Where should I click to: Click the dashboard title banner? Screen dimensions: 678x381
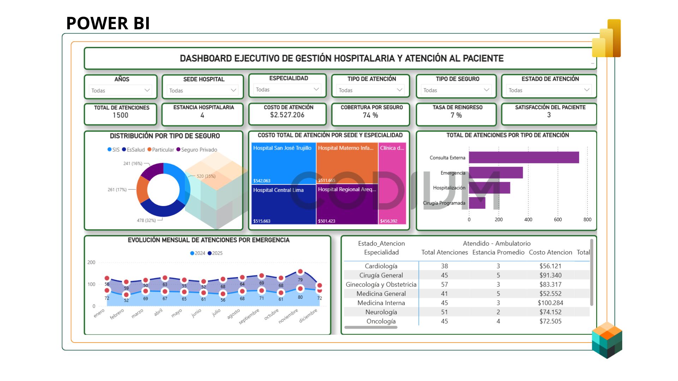(341, 58)
